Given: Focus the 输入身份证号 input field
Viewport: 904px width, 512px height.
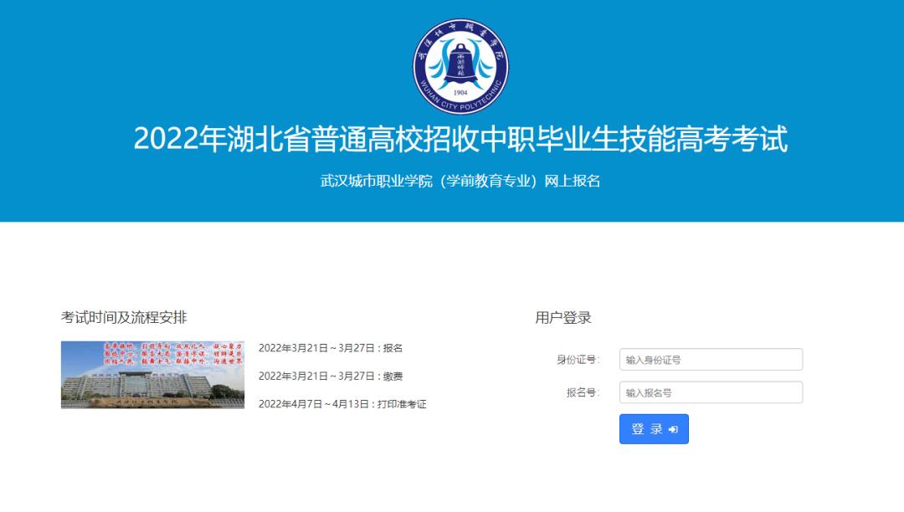Looking at the screenshot, I should pyautogui.click(x=711, y=360).
